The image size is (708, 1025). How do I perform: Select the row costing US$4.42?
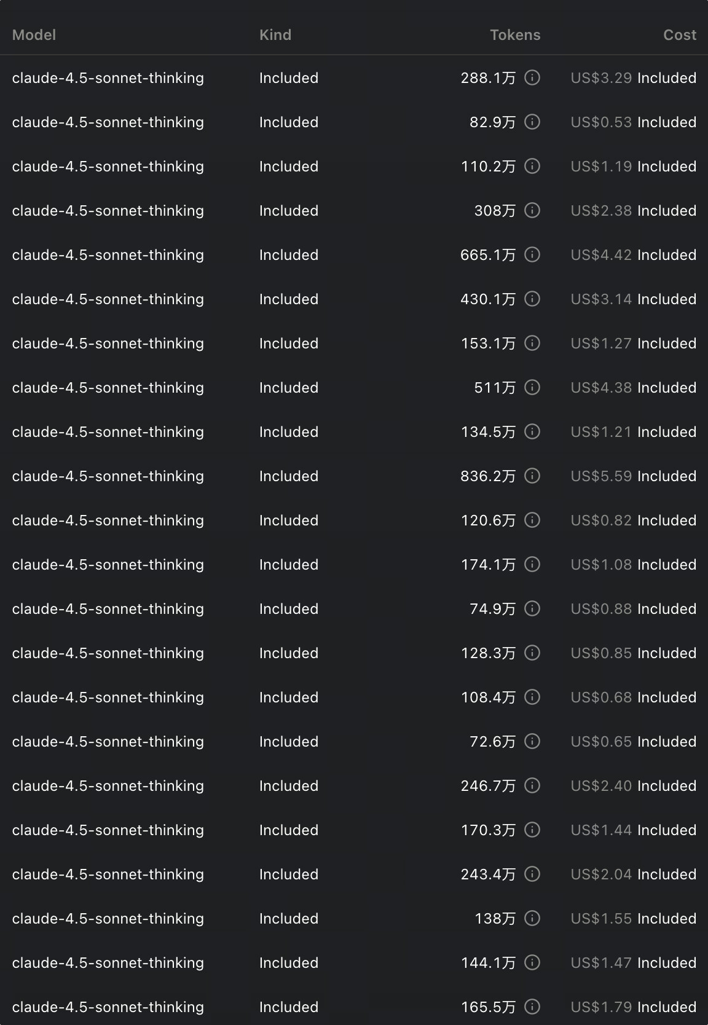coord(354,254)
